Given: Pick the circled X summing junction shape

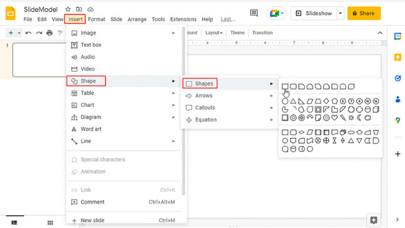Looking at the screenshot, I should [318, 141].
